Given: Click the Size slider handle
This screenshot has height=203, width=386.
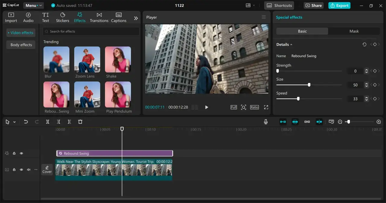Looking at the screenshot, I should (309, 85).
